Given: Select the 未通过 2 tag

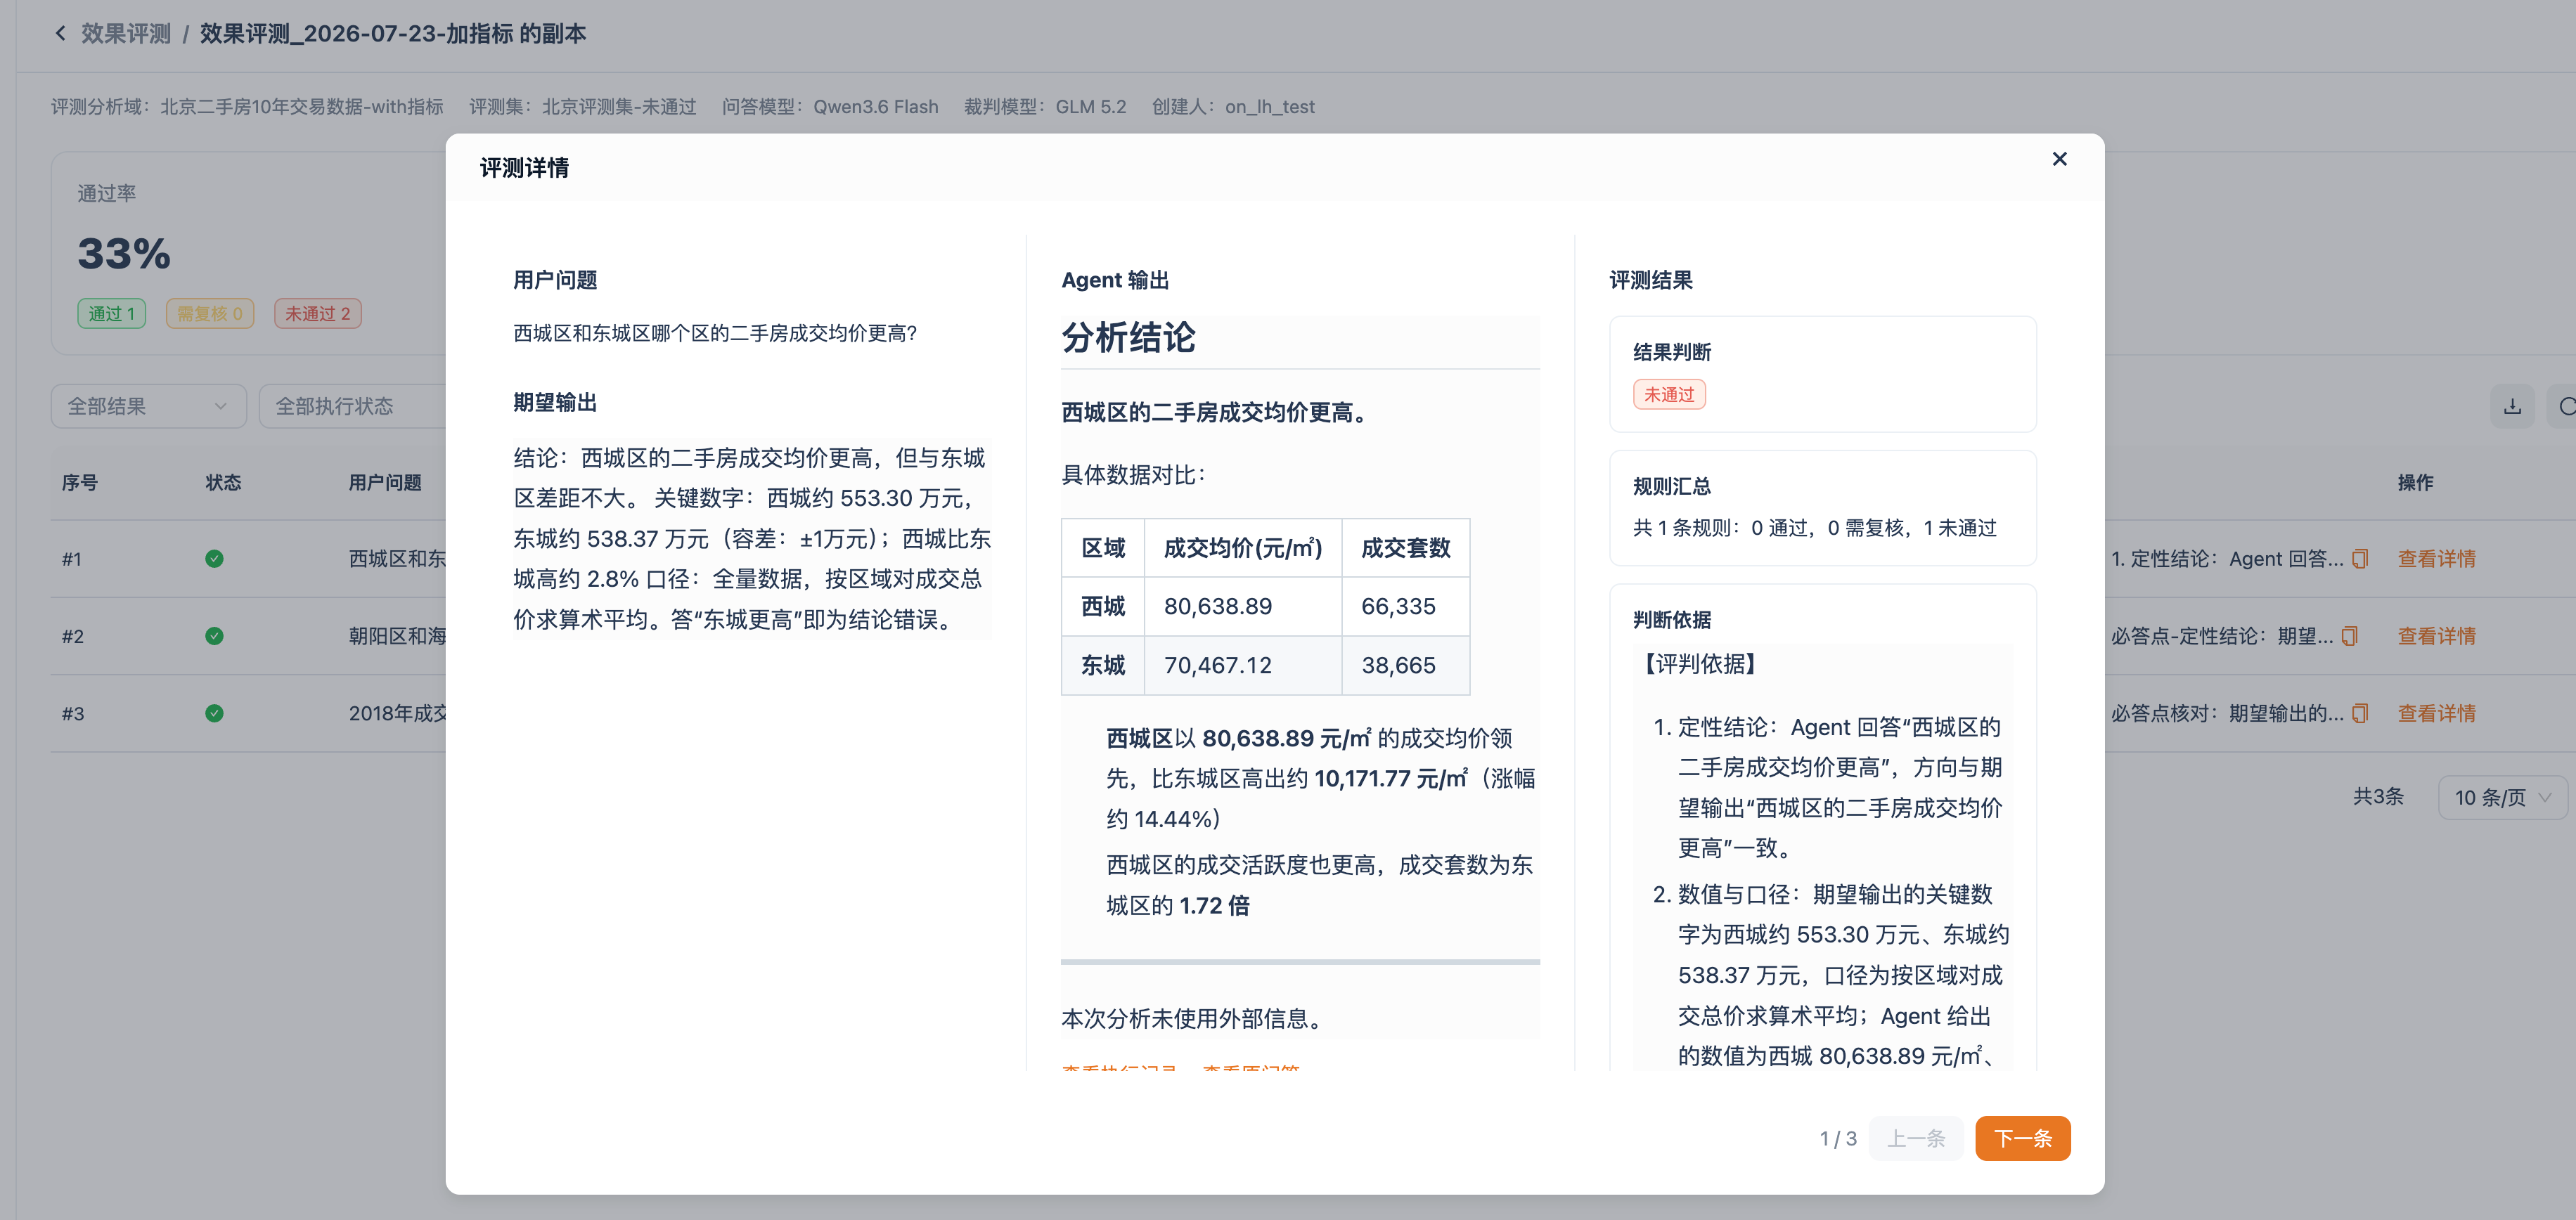Looking at the screenshot, I should (x=318, y=313).
